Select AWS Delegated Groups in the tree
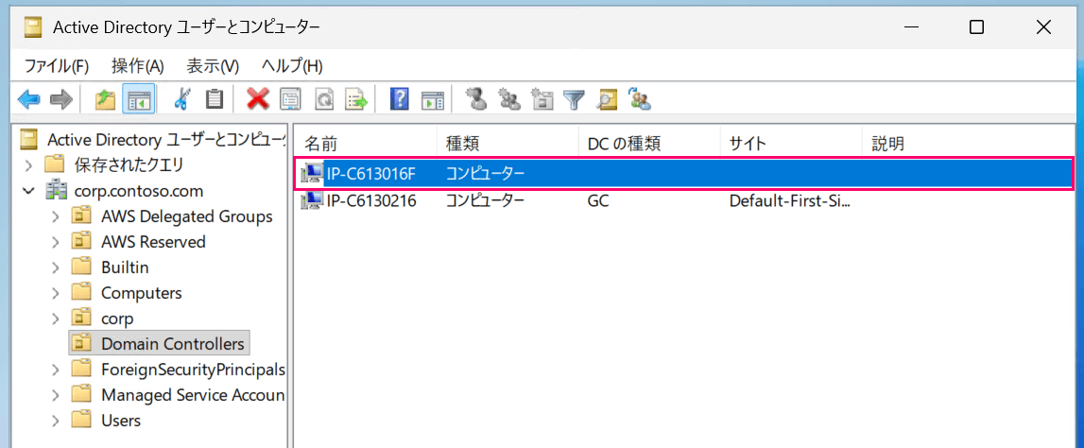Screen dimensions: 1084x448 187,216
